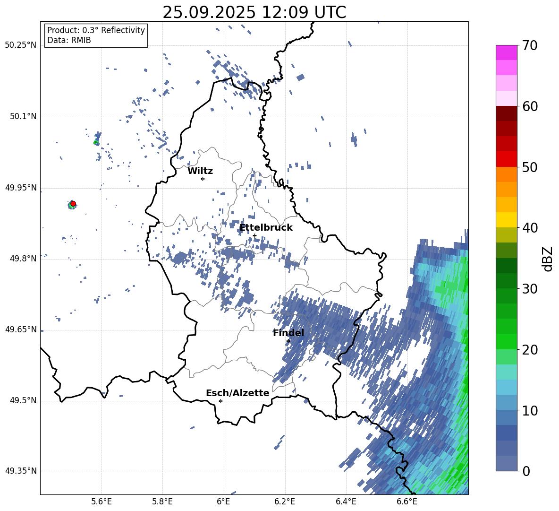Click the orange swatch just below 50 dBZ
This screenshot has height=511, width=559.
tap(506, 174)
